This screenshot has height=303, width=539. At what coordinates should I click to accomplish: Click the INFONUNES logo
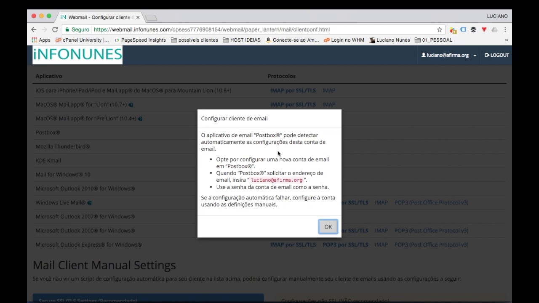click(x=77, y=55)
